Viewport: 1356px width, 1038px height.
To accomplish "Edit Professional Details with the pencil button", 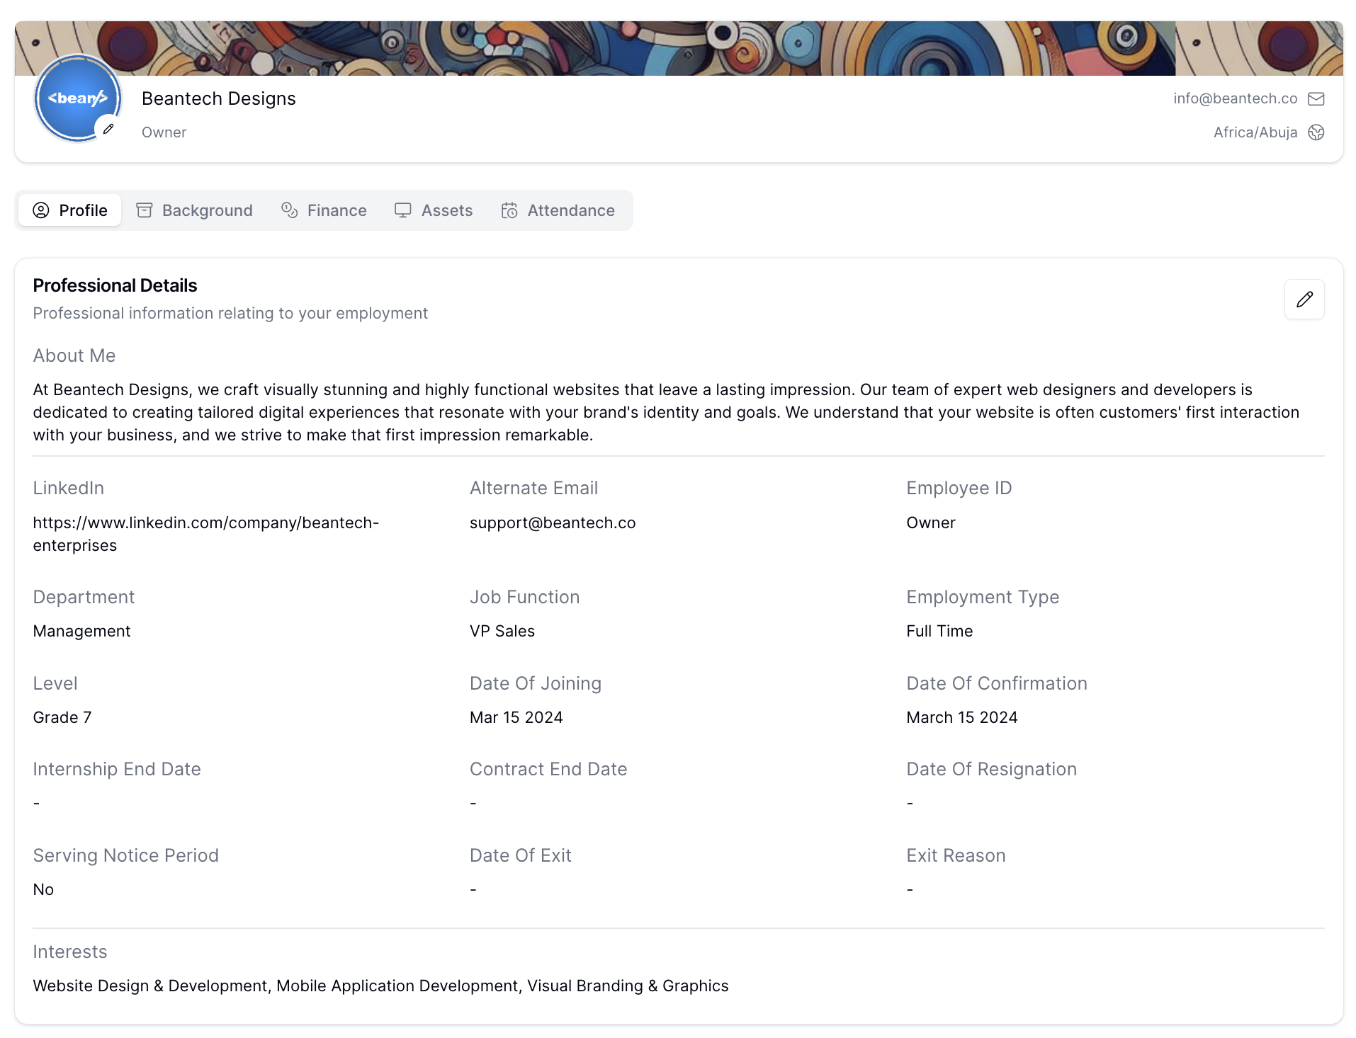I will pyautogui.click(x=1304, y=300).
